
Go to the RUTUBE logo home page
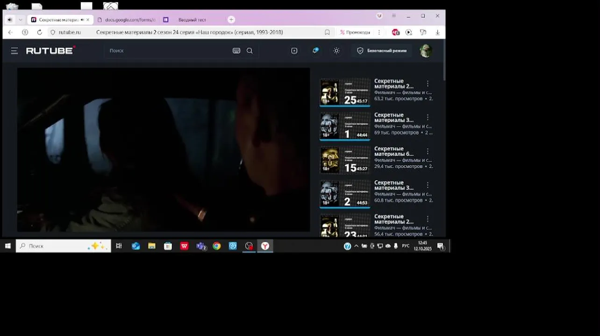coord(50,50)
